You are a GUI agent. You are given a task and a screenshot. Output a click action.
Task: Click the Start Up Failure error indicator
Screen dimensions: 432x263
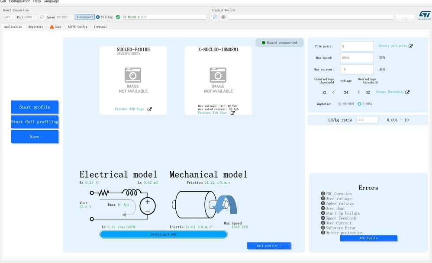[323, 213]
